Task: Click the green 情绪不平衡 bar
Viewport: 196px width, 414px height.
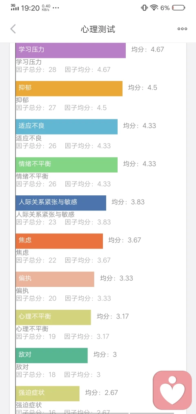Action: pos(67,165)
